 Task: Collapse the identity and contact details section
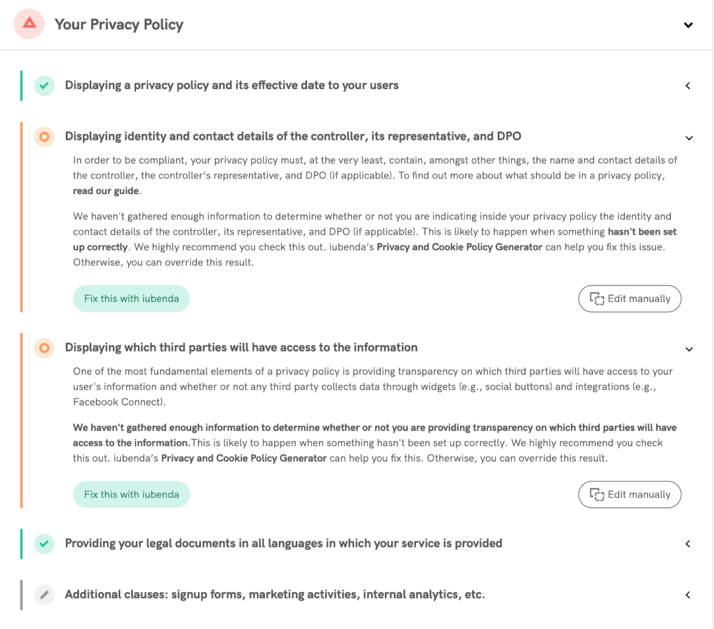pyautogui.click(x=689, y=138)
